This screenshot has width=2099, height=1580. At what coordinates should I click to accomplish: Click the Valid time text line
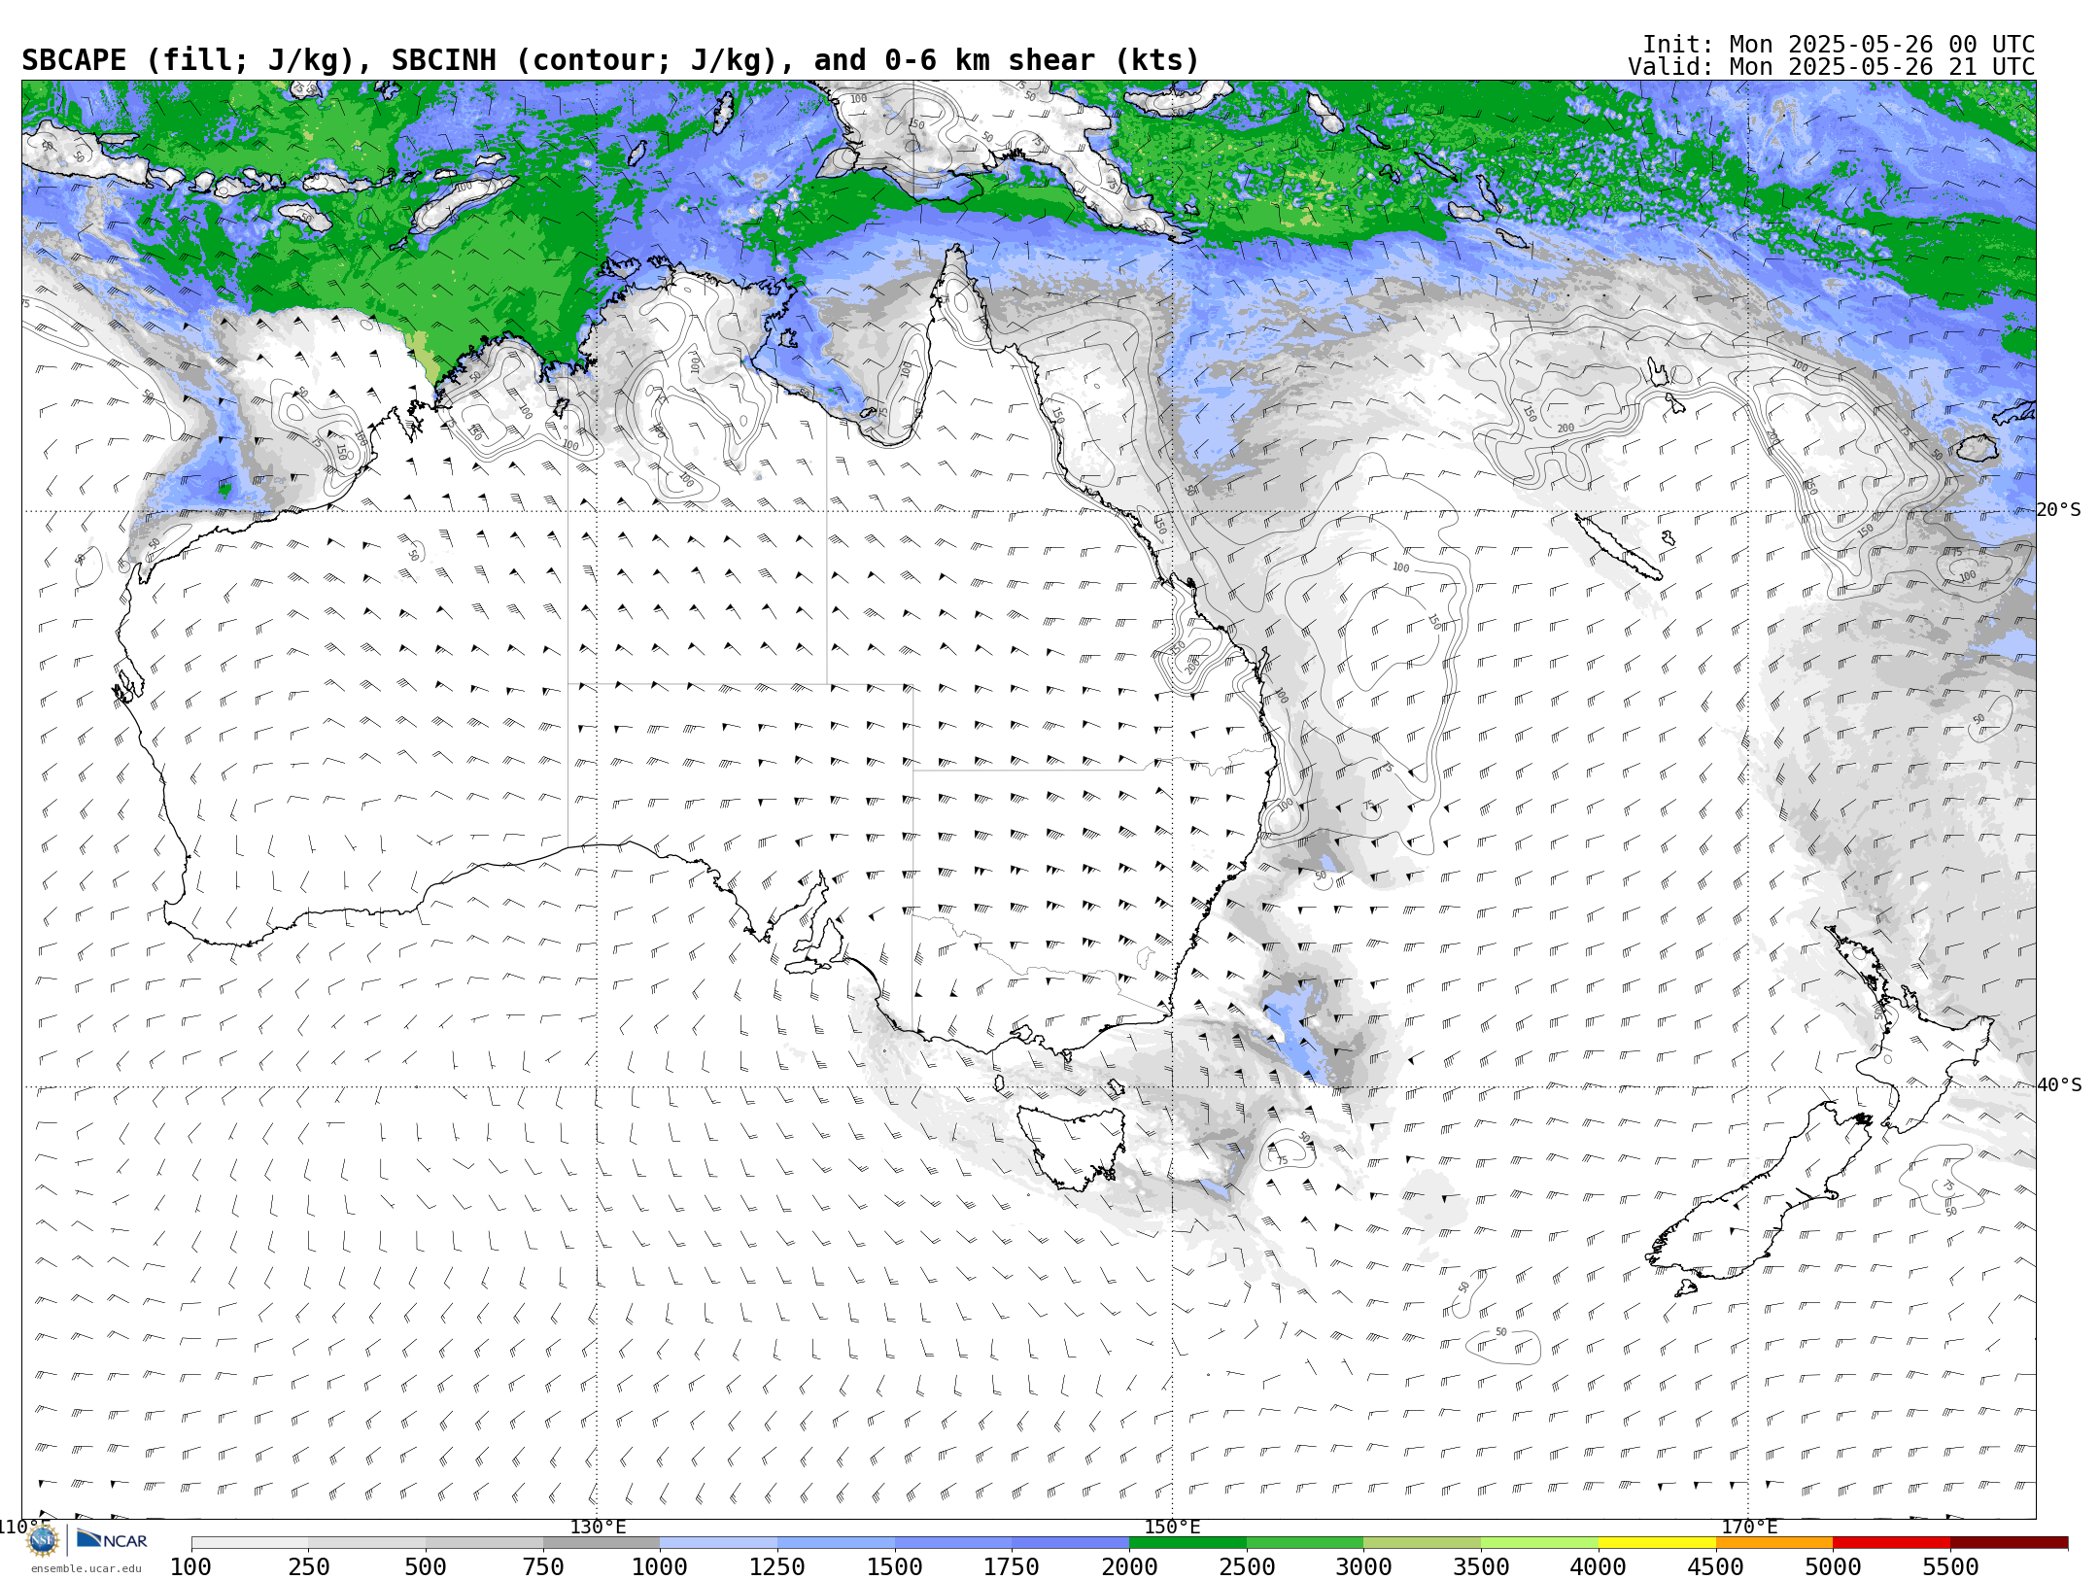click(1832, 67)
